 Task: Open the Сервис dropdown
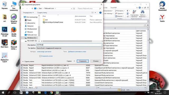[x=71, y=61]
